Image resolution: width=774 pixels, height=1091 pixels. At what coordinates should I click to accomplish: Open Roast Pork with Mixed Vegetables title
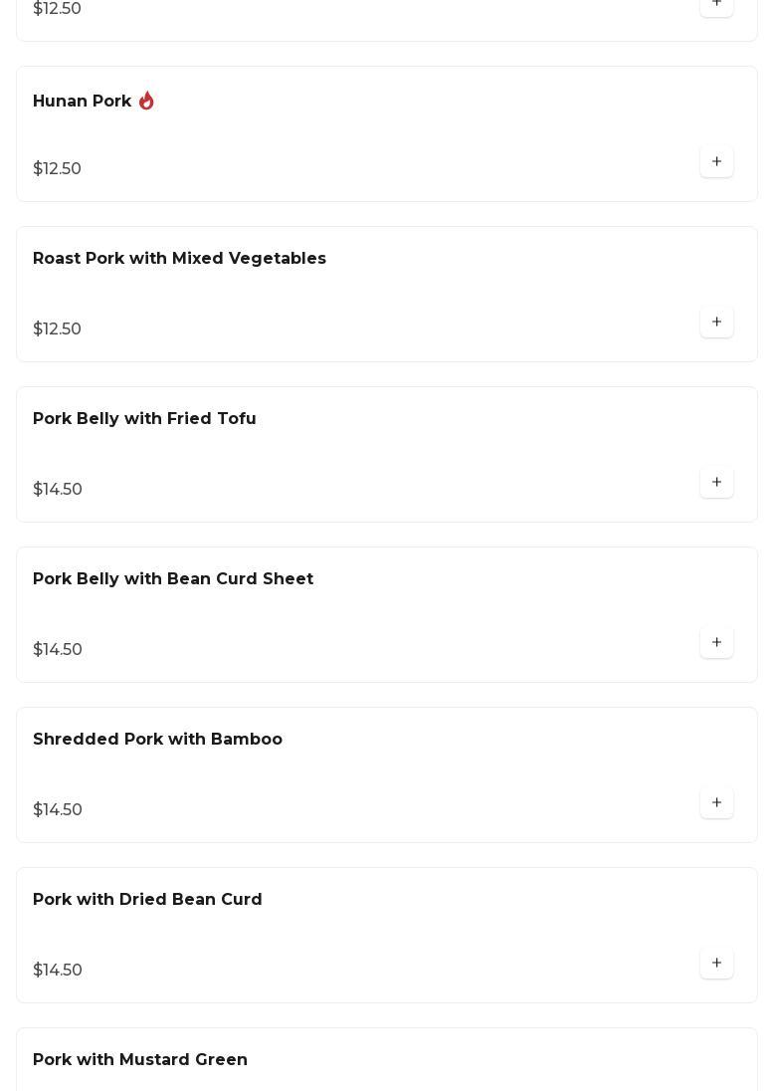[179, 259]
